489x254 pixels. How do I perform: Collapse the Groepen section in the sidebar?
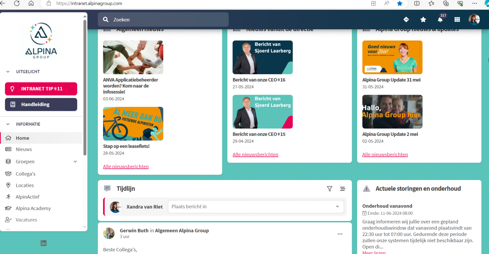coord(75,161)
